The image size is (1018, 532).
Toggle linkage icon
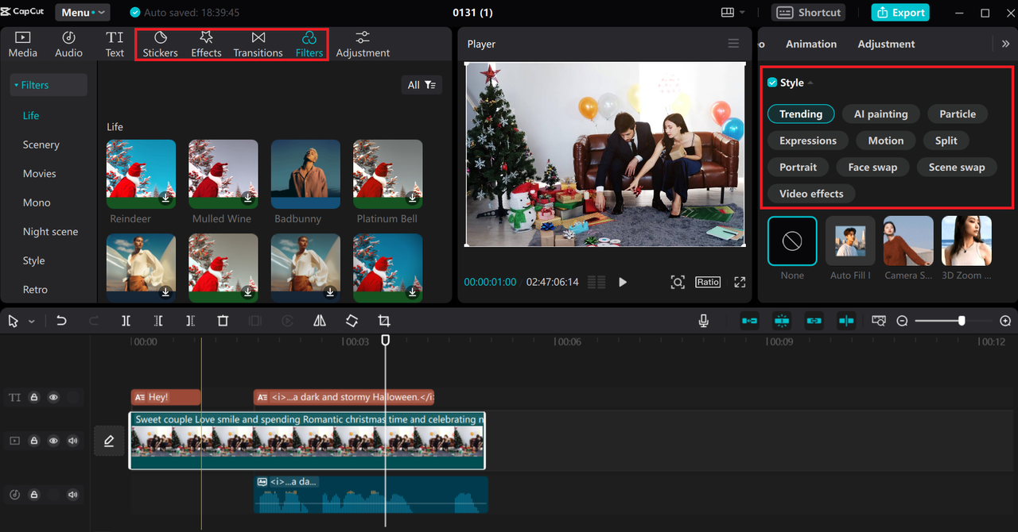point(814,321)
